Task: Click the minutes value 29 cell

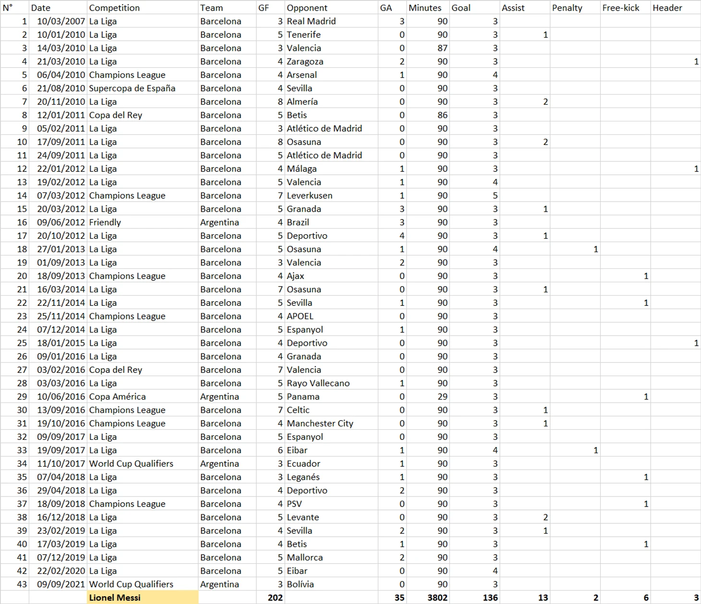Action: point(428,397)
